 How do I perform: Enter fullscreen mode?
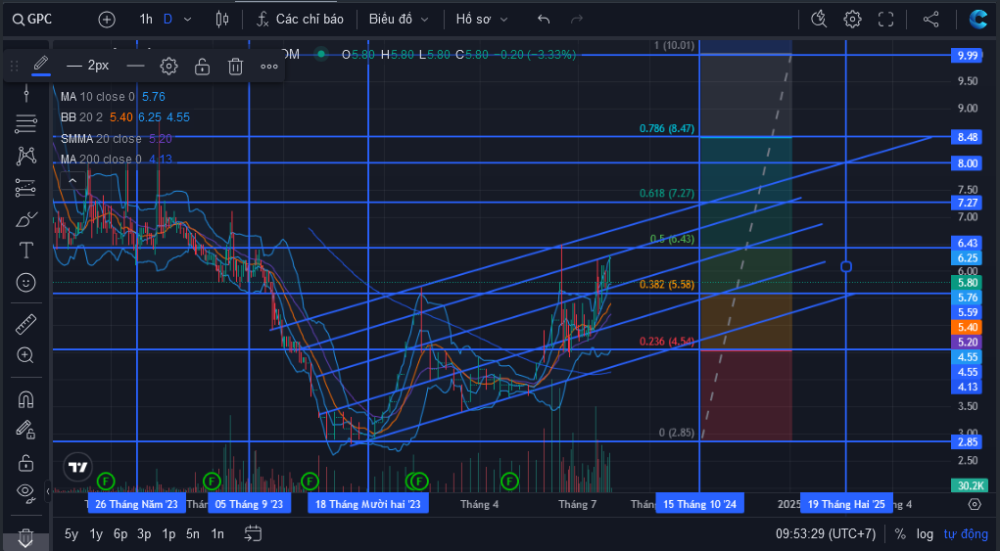click(885, 20)
